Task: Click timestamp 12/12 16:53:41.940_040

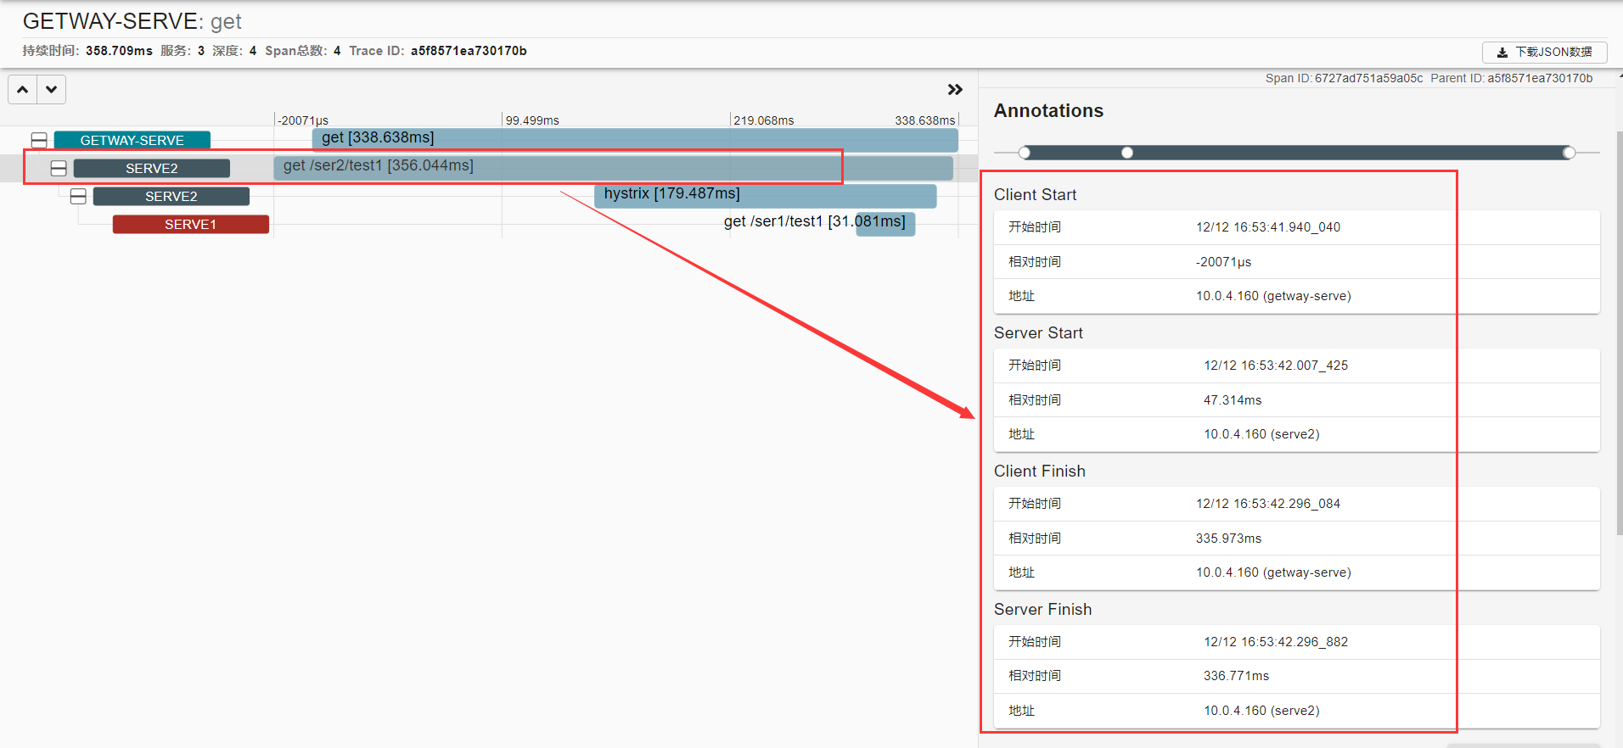Action: coord(1268,227)
